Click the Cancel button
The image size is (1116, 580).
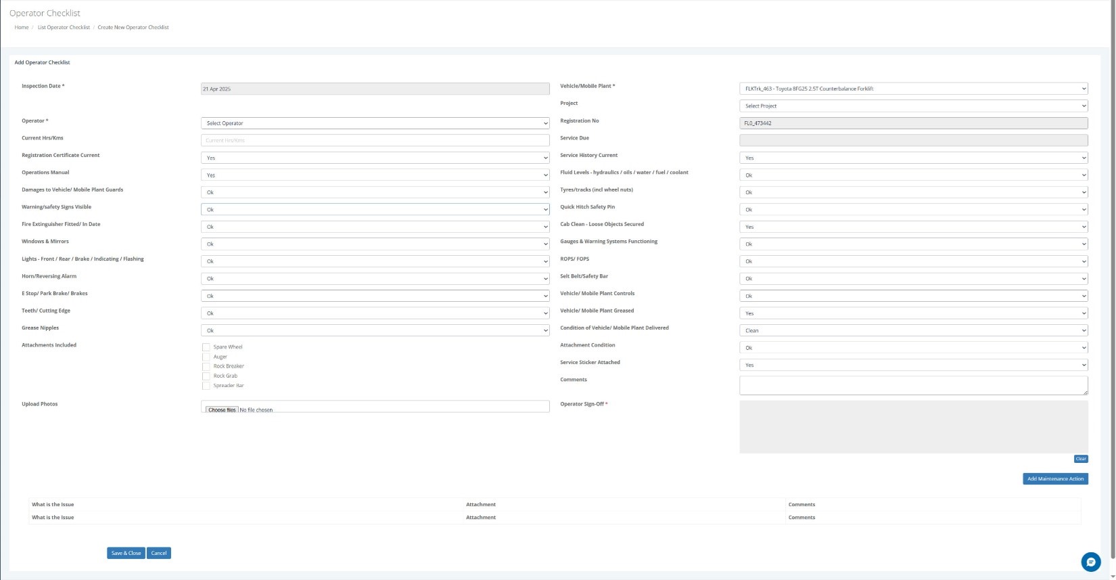[159, 553]
